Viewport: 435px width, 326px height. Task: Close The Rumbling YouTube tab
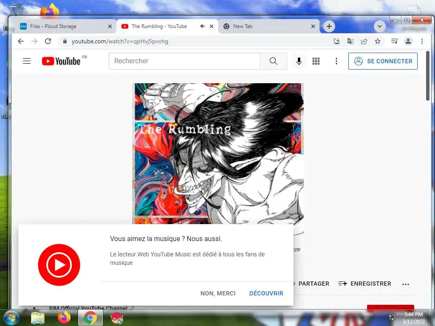(212, 26)
